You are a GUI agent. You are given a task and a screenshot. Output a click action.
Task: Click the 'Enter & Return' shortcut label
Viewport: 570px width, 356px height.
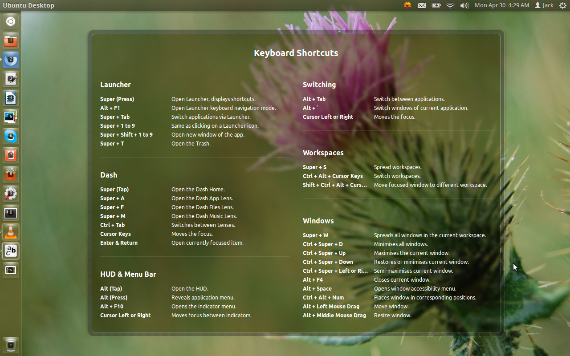(119, 243)
